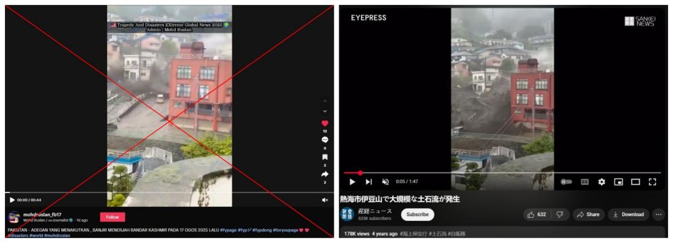Open the more actions three-dot menu
The image size is (673, 243).
(x=658, y=214)
